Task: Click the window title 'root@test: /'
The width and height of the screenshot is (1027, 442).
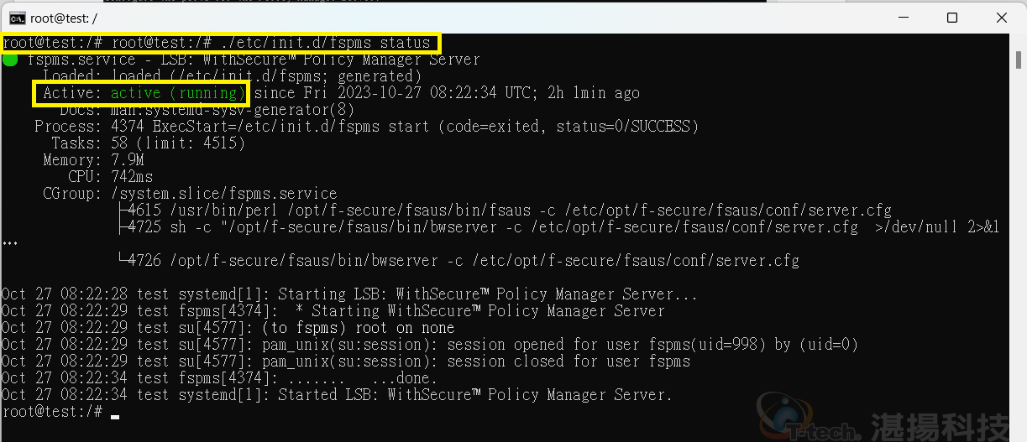Action: click(x=65, y=18)
